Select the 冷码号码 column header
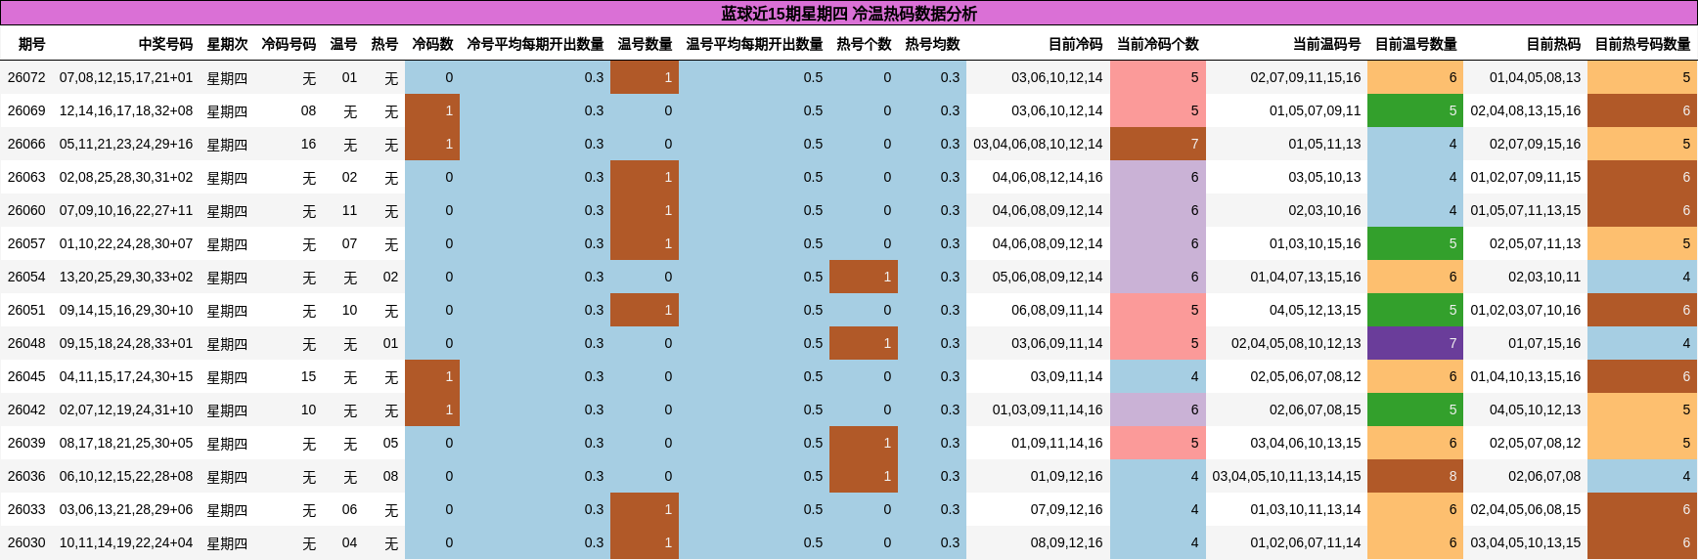The height and width of the screenshot is (560, 1698). [x=289, y=44]
